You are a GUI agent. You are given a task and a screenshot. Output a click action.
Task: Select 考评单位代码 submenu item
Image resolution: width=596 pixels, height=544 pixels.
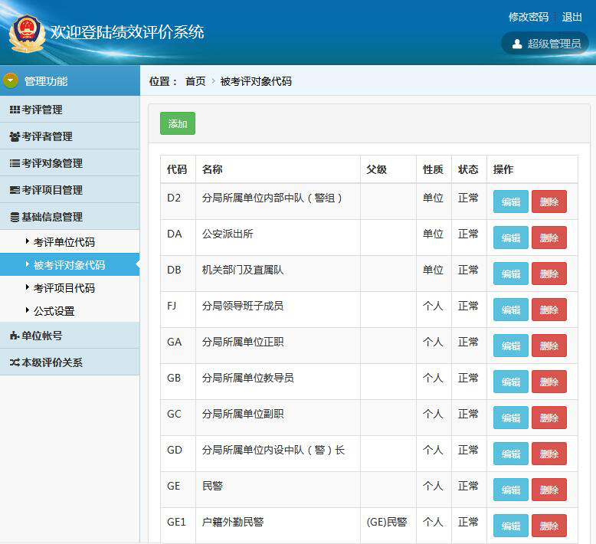click(x=64, y=242)
